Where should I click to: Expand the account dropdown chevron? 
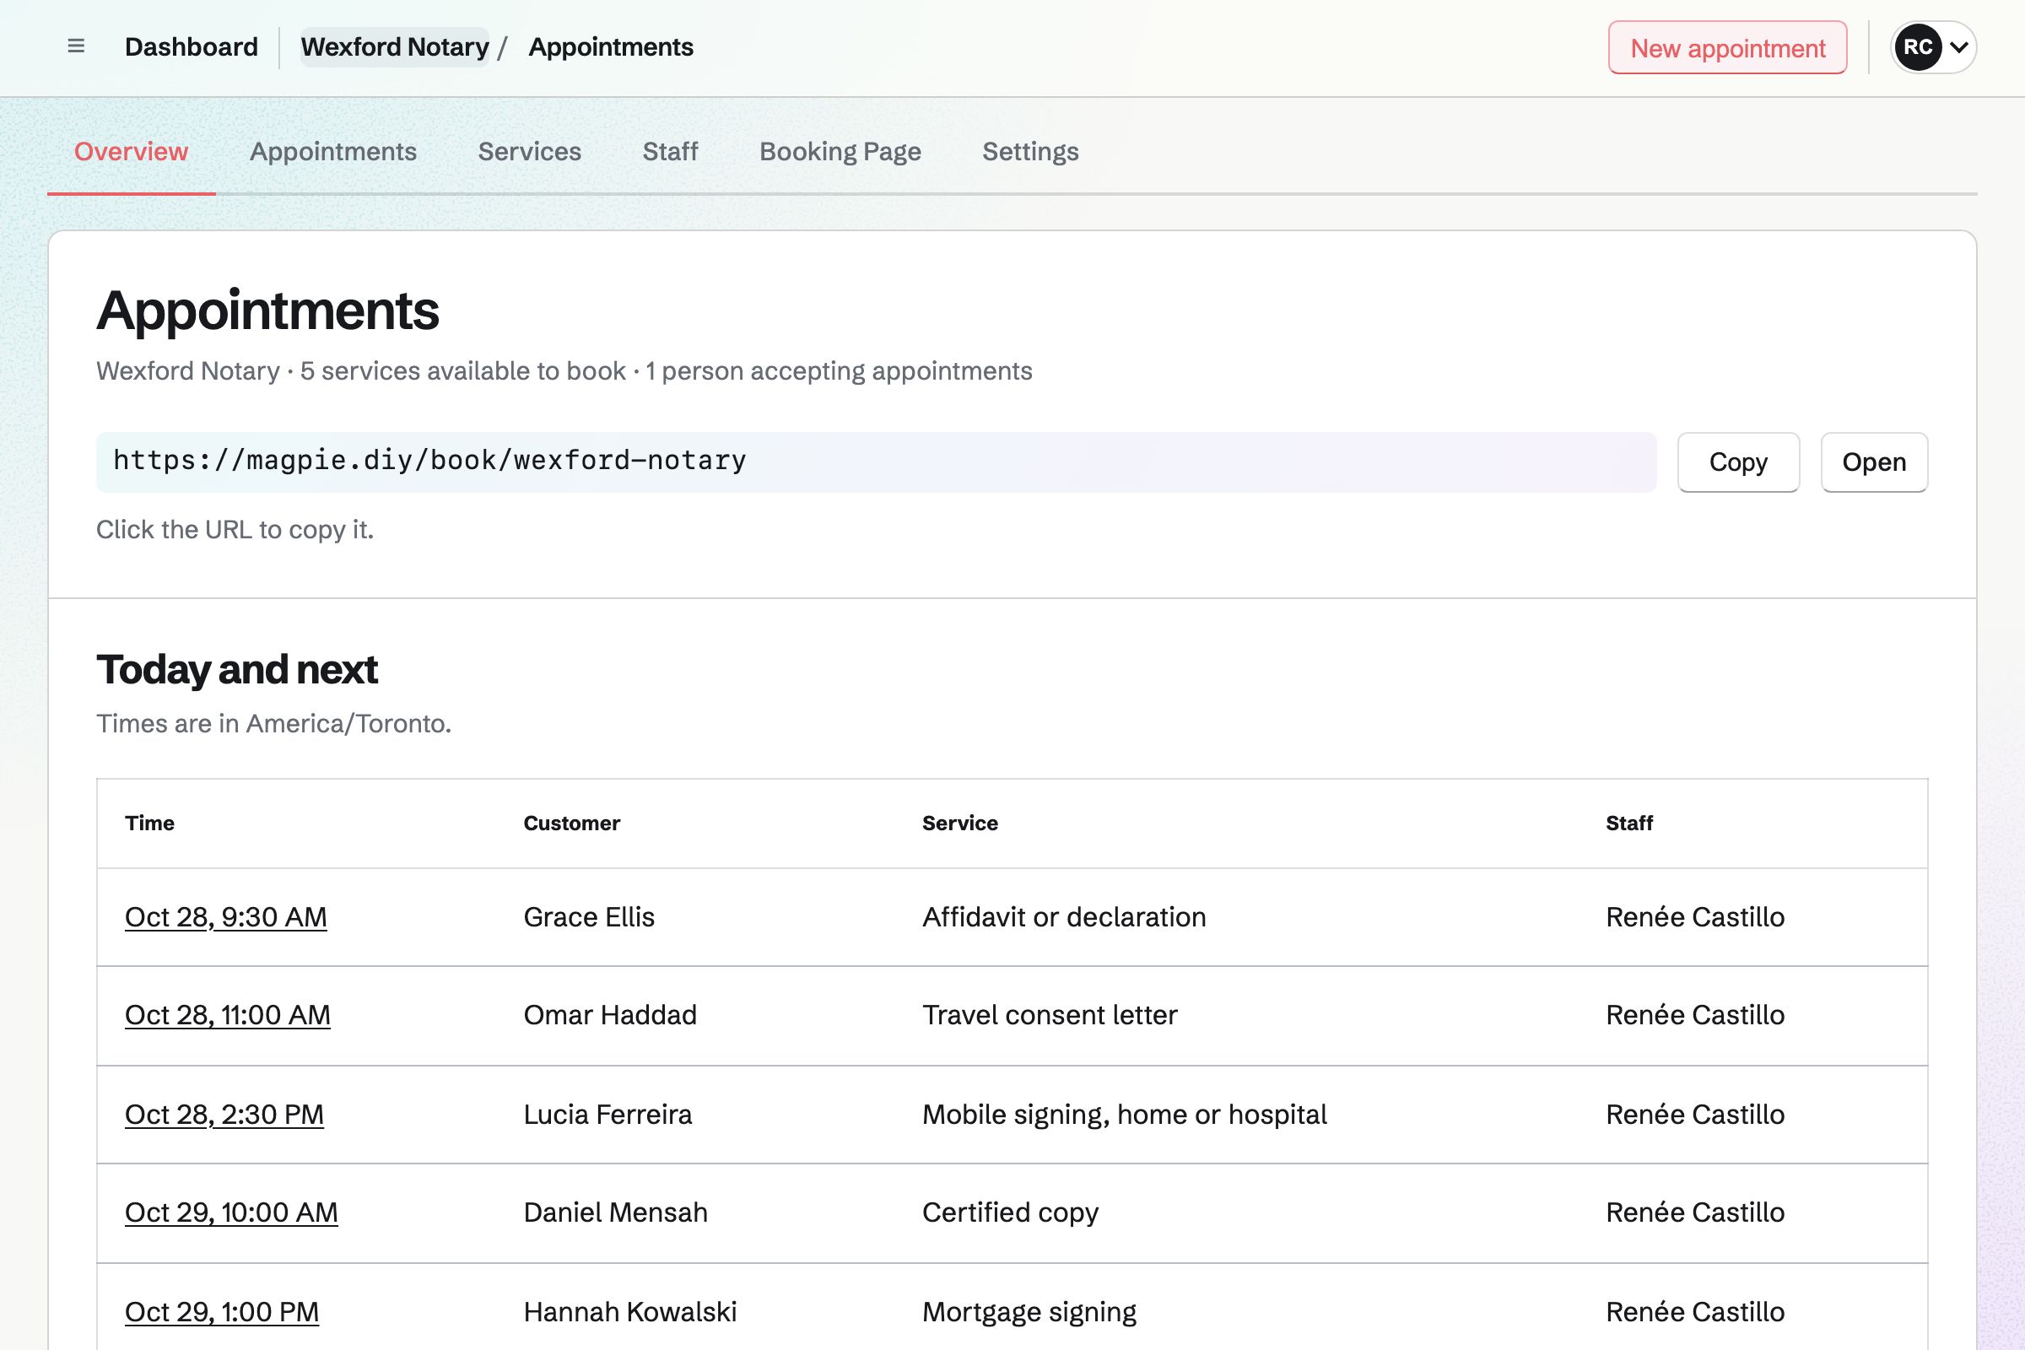(x=1958, y=47)
